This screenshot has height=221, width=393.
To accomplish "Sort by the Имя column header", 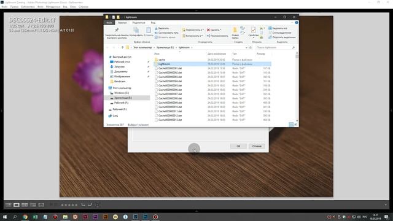I will (157, 54).
